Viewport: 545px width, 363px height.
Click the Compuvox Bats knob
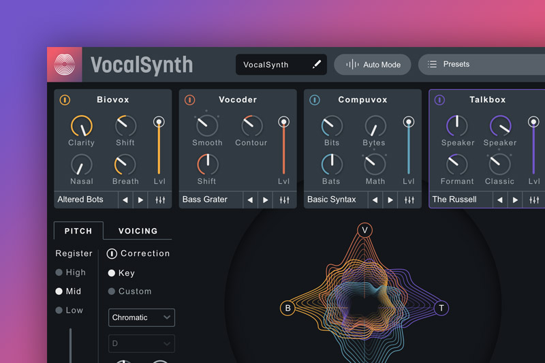pos(332,165)
